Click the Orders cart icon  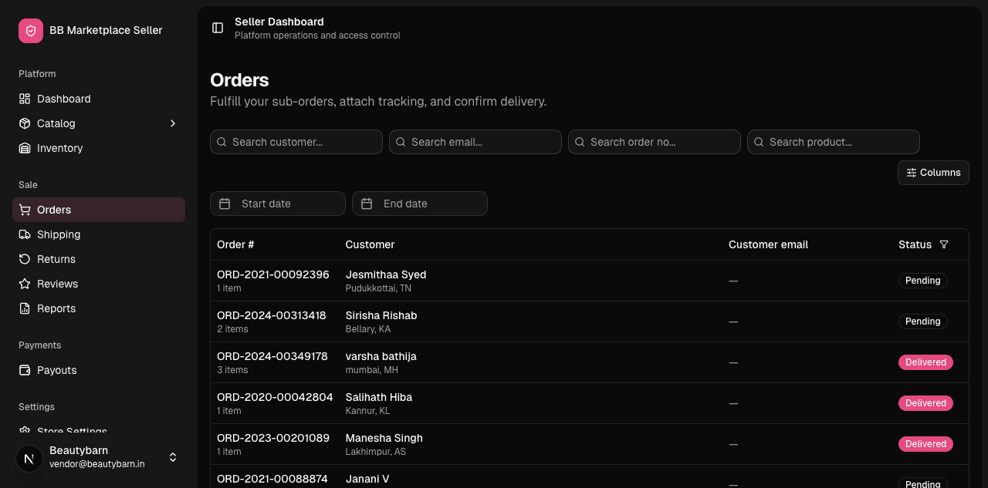coord(25,210)
